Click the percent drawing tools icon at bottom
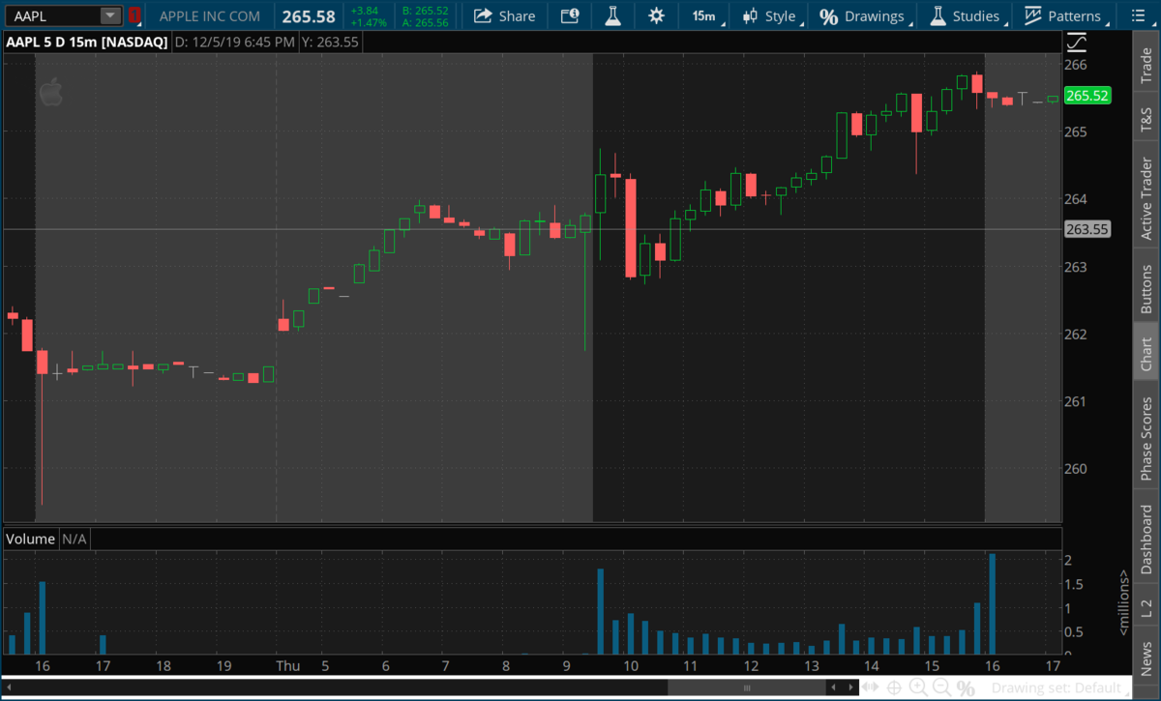This screenshot has width=1161, height=701. click(966, 688)
